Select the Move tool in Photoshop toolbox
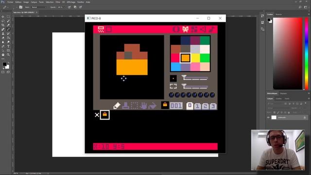Viewport: 311px width, 175px height. point(3,17)
